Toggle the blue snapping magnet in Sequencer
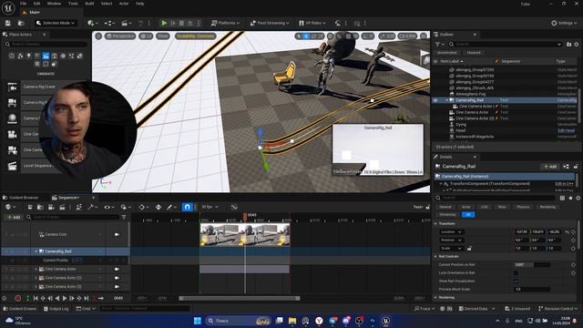 [187, 207]
